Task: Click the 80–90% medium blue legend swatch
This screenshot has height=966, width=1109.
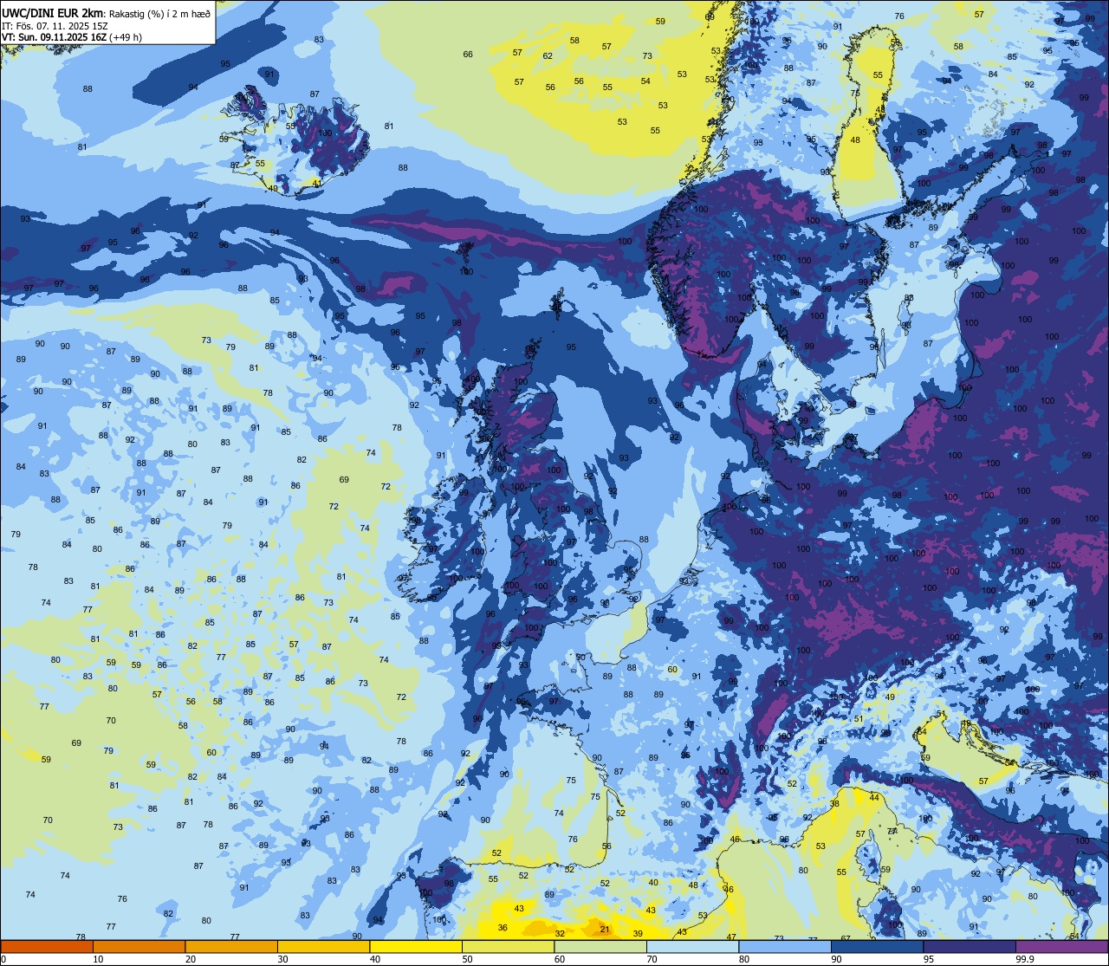Action: pyautogui.click(x=785, y=946)
